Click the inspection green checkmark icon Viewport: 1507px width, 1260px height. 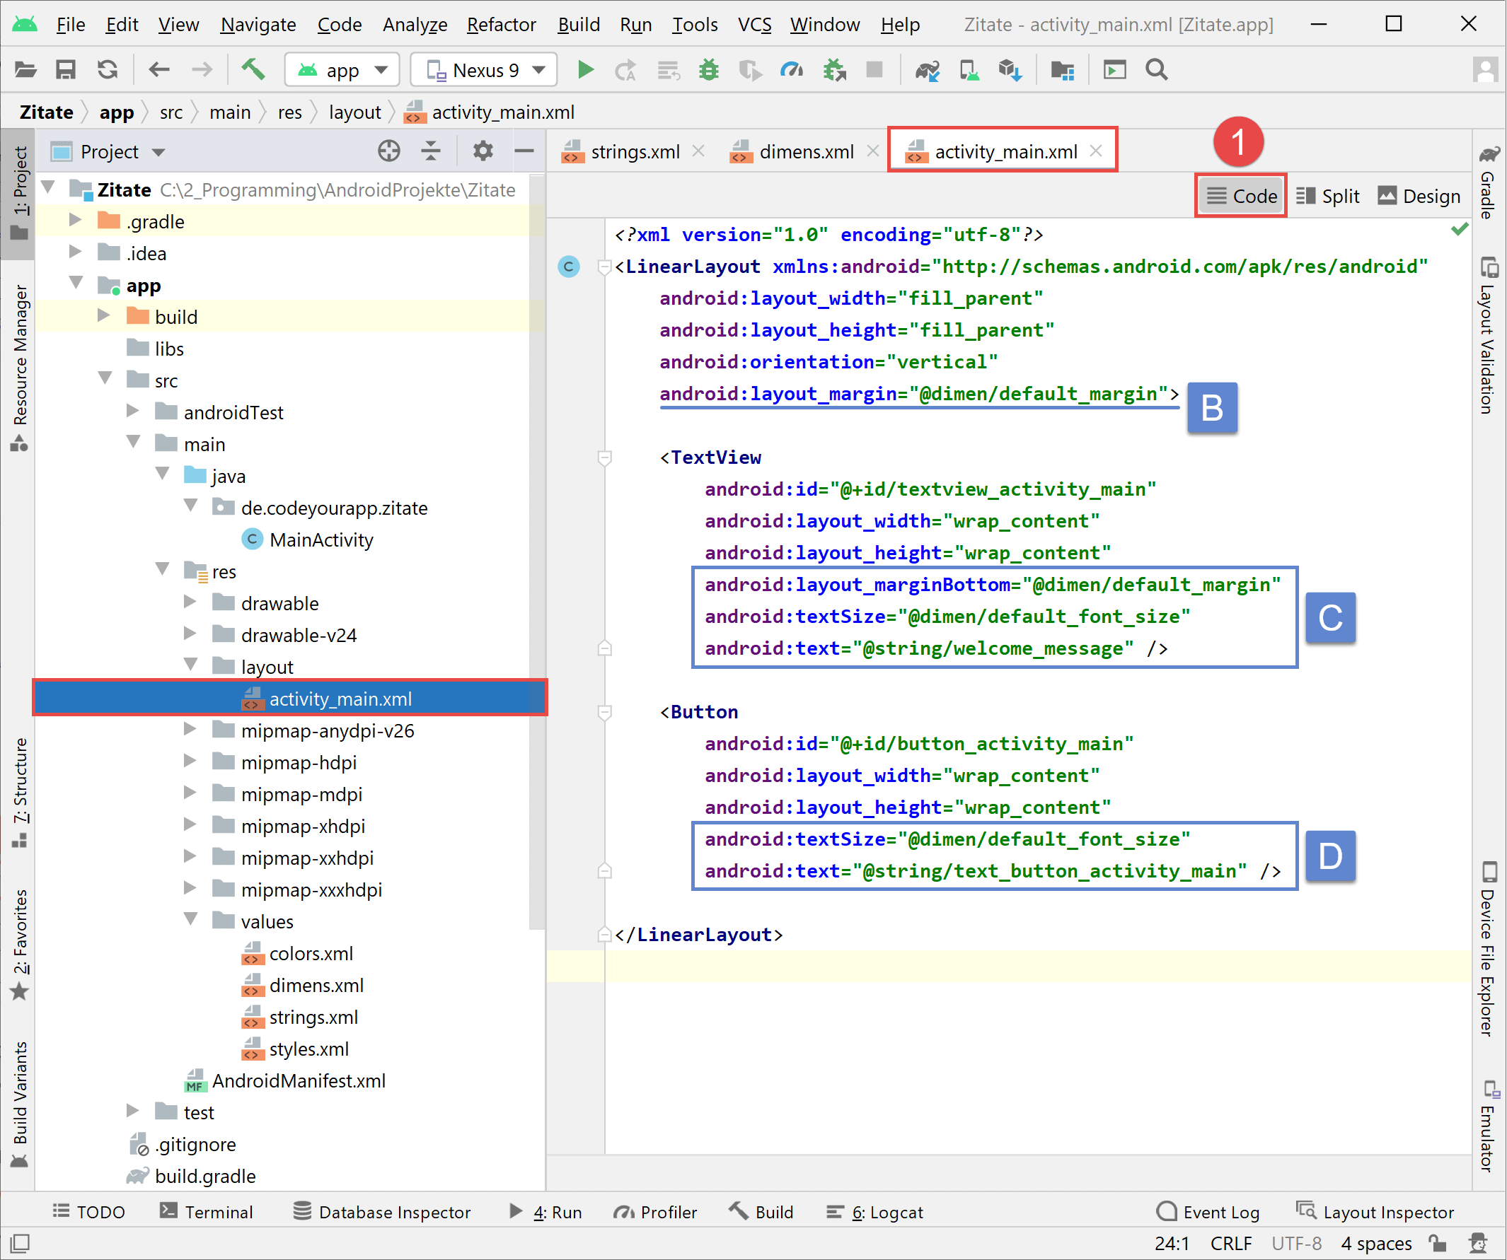[1460, 230]
